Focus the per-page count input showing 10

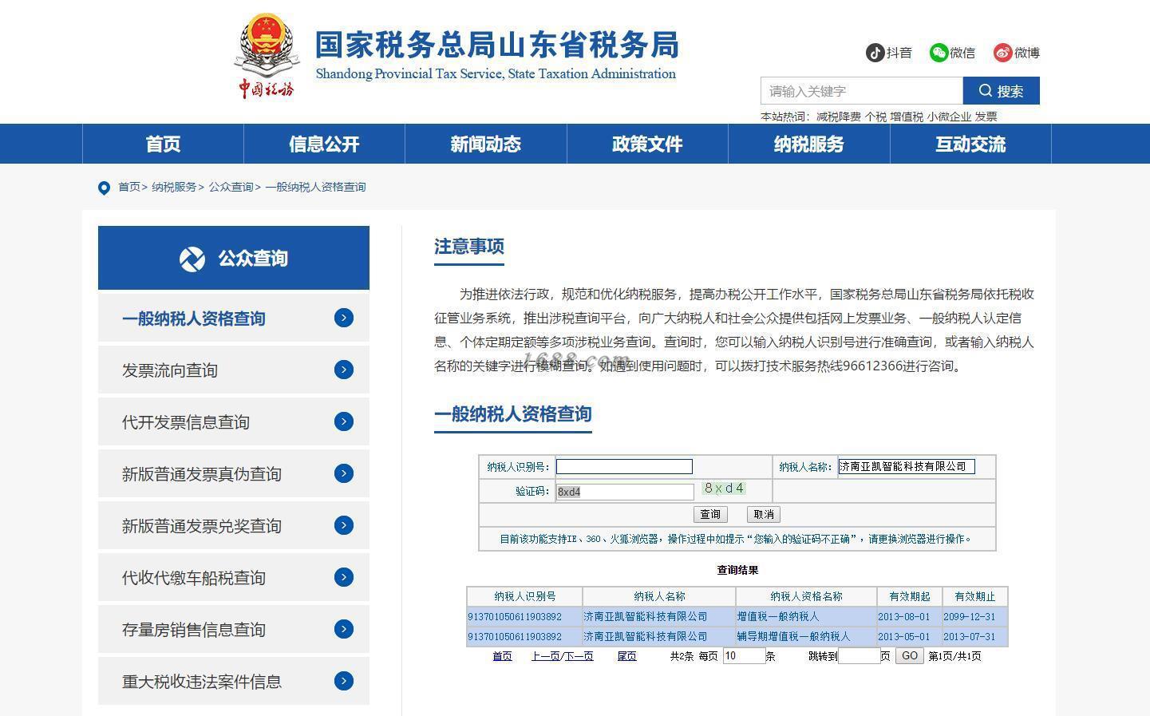pos(744,656)
